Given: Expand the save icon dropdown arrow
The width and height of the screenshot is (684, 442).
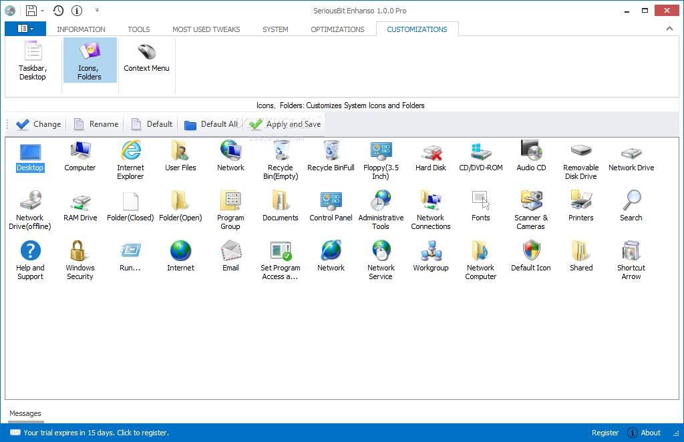Looking at the screenshot, I should pos(42,11).
